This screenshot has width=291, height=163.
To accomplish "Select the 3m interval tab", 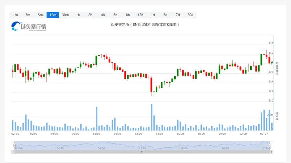I will click(28, 15).
